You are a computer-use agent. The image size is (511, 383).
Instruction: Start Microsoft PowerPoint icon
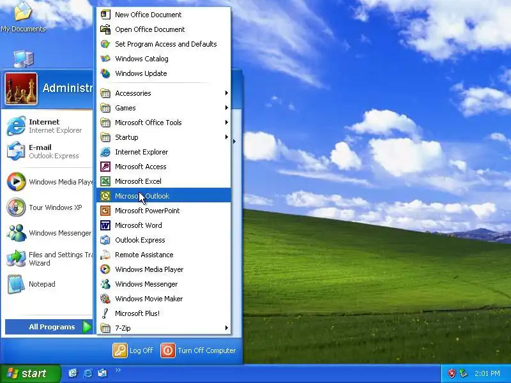coord(105,211)
